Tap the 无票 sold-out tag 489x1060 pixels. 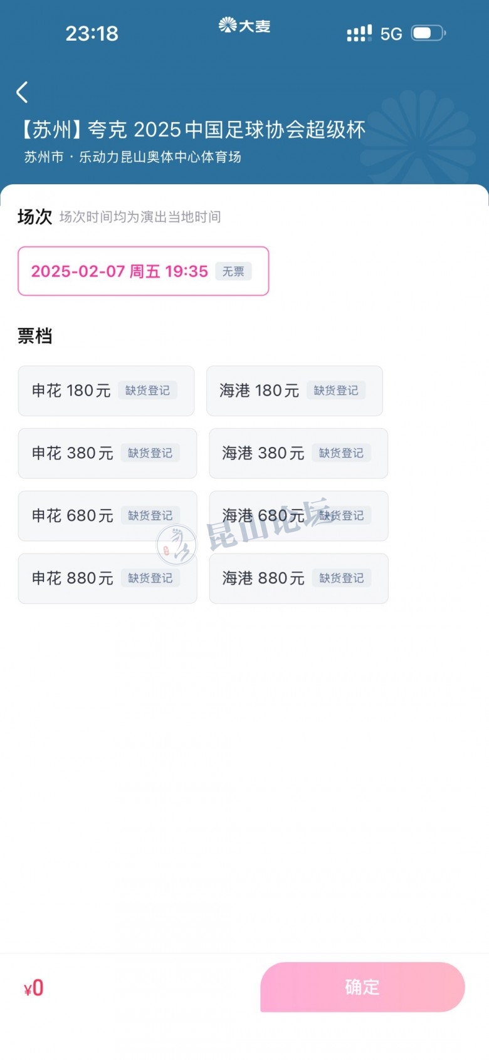click(233, 271)
